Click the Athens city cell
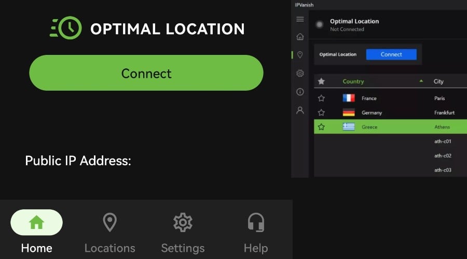The height and width of the screenshot is (259, 467). coord(442,127)
